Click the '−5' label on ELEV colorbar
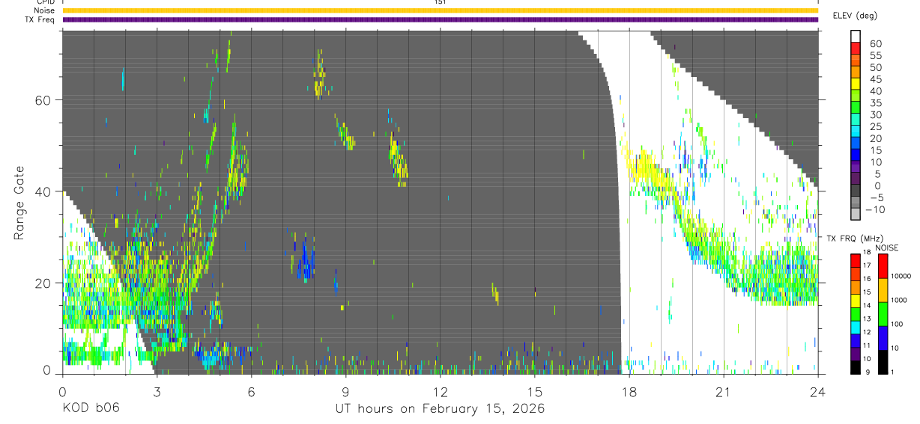The height and width of the screenshot is (424, 920). (x=876, y=198)
